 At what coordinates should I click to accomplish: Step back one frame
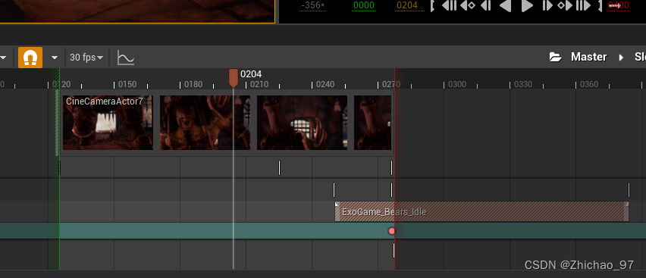[486, 6]
